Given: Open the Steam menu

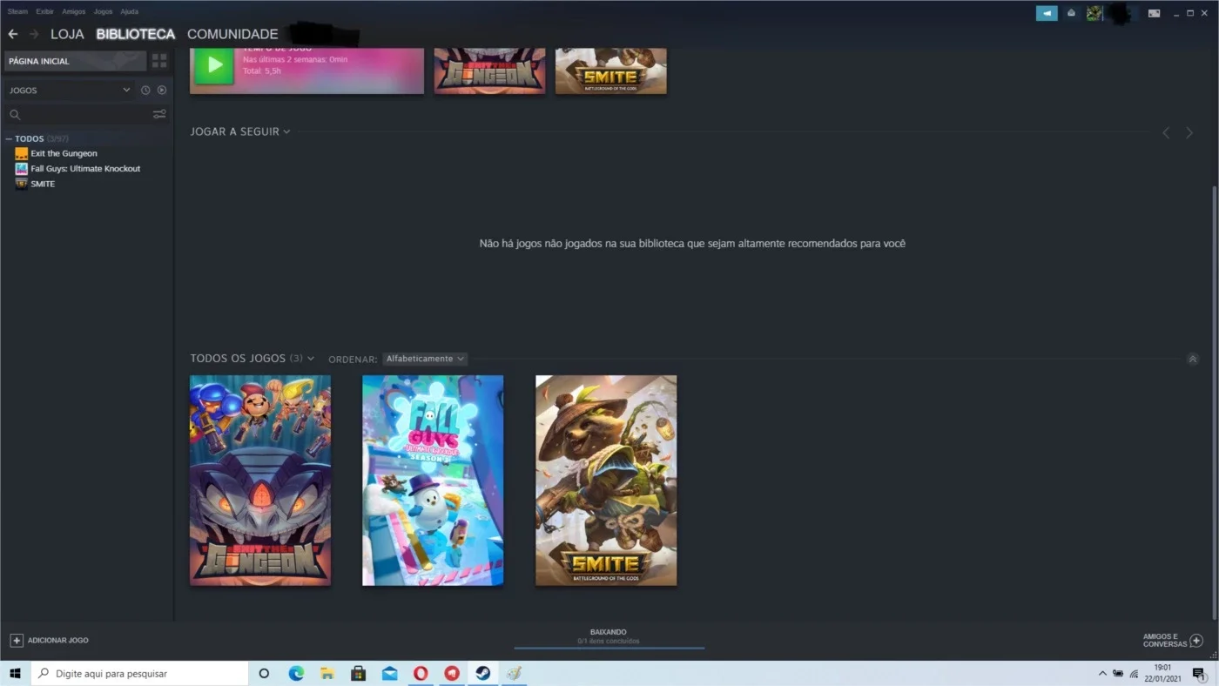Looking at the screenshot, I should (x=17, y=12).
